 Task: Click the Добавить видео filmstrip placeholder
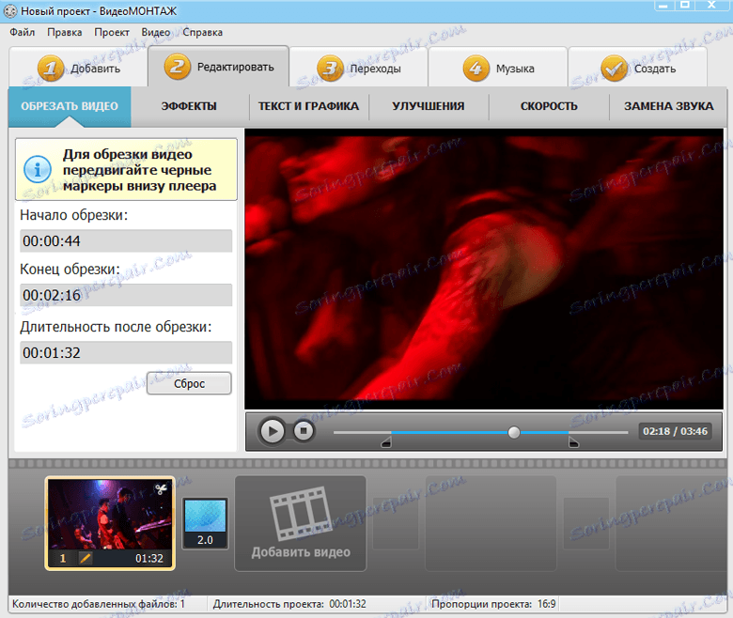click(301, 523)
